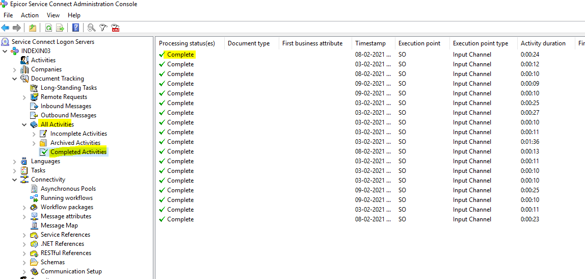Expand the .NET References node
Viewport: 585px width, 279px height.
tap(24, 244)
